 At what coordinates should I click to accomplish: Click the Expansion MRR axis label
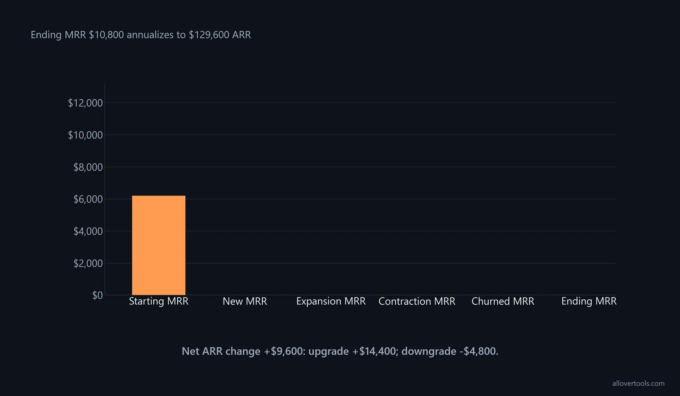331,301
